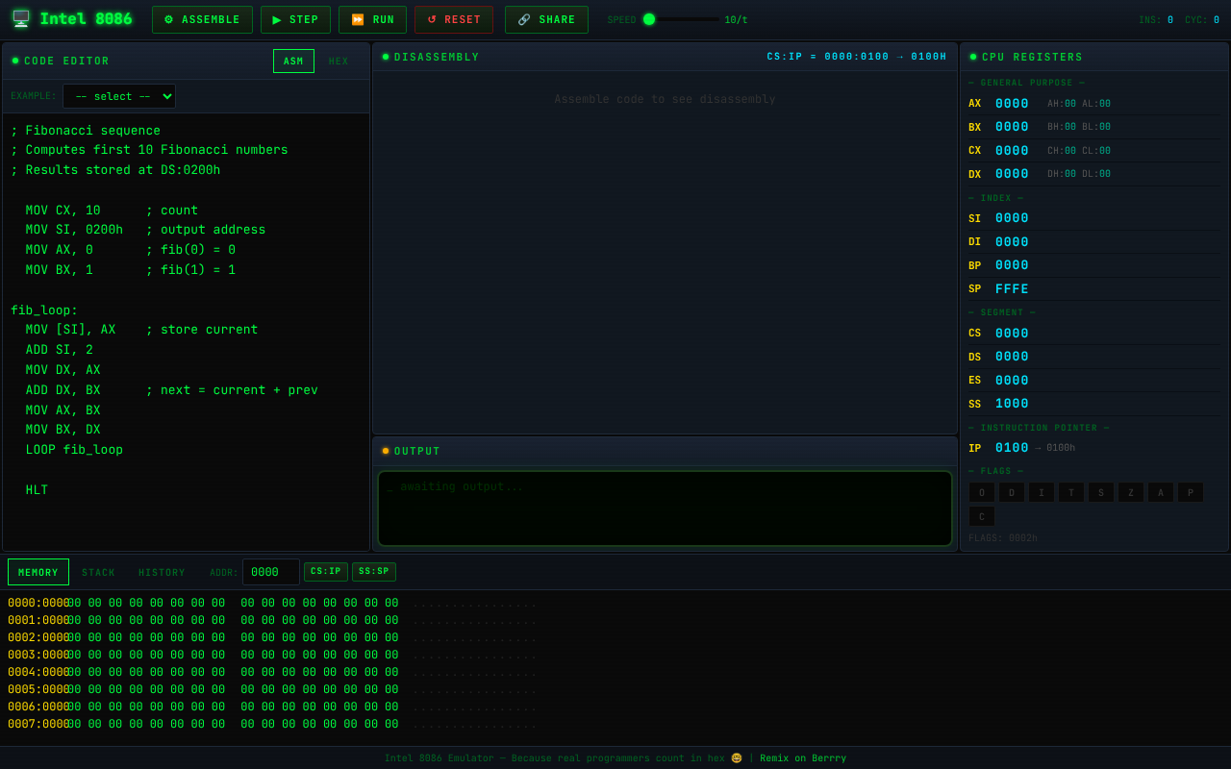
Task: Click the HLT instruction line
Action: pos(37,490)
